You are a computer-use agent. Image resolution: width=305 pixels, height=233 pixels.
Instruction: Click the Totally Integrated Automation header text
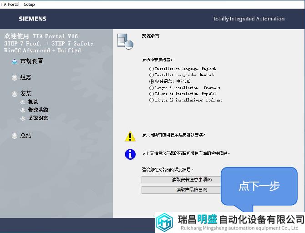(249, 19)
